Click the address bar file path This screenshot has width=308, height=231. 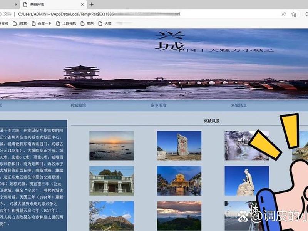(99, 14)
